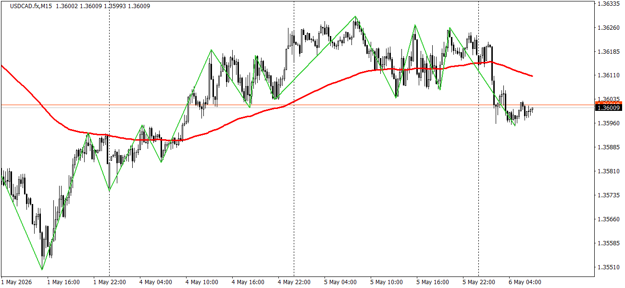Click the USDCAD.fx,M15 chart title text
Image resolution: width=625 pixels, height=288 pixels.
[x=30, y=6]
